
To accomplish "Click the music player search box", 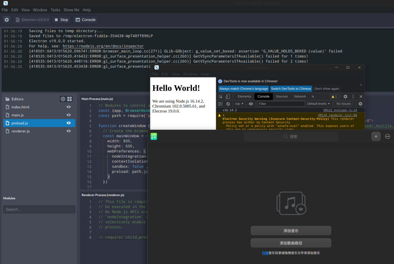I will (291, 136).
